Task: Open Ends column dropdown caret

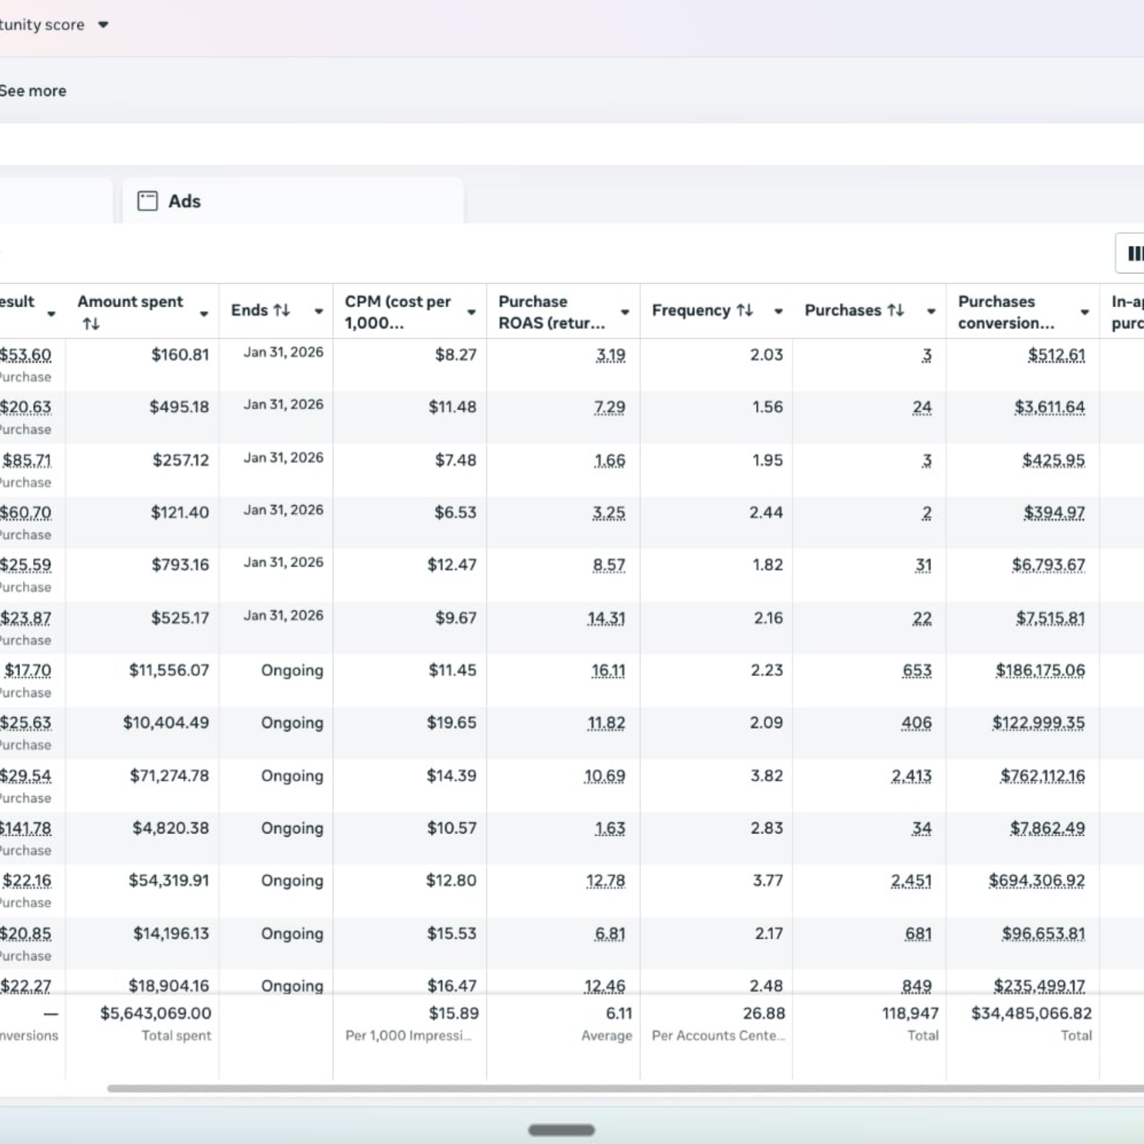Action: (x=319, y=312)
